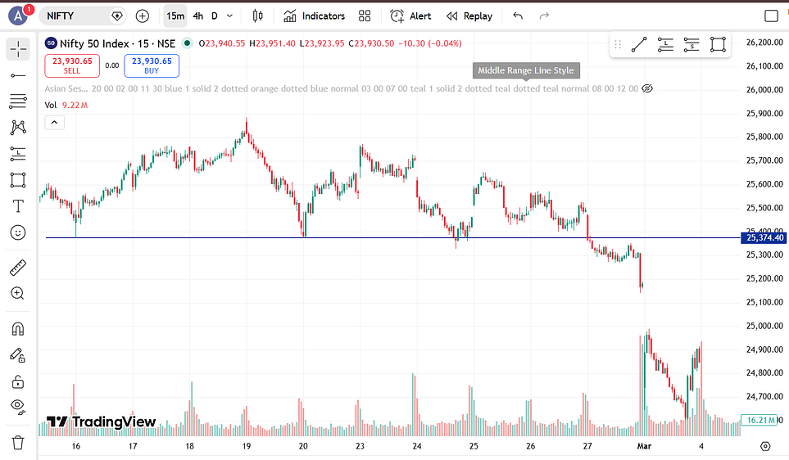Add a symbol to compare with plus icon
The height and width of the screenshot is (460, 789).
click(x=143, y=16)
